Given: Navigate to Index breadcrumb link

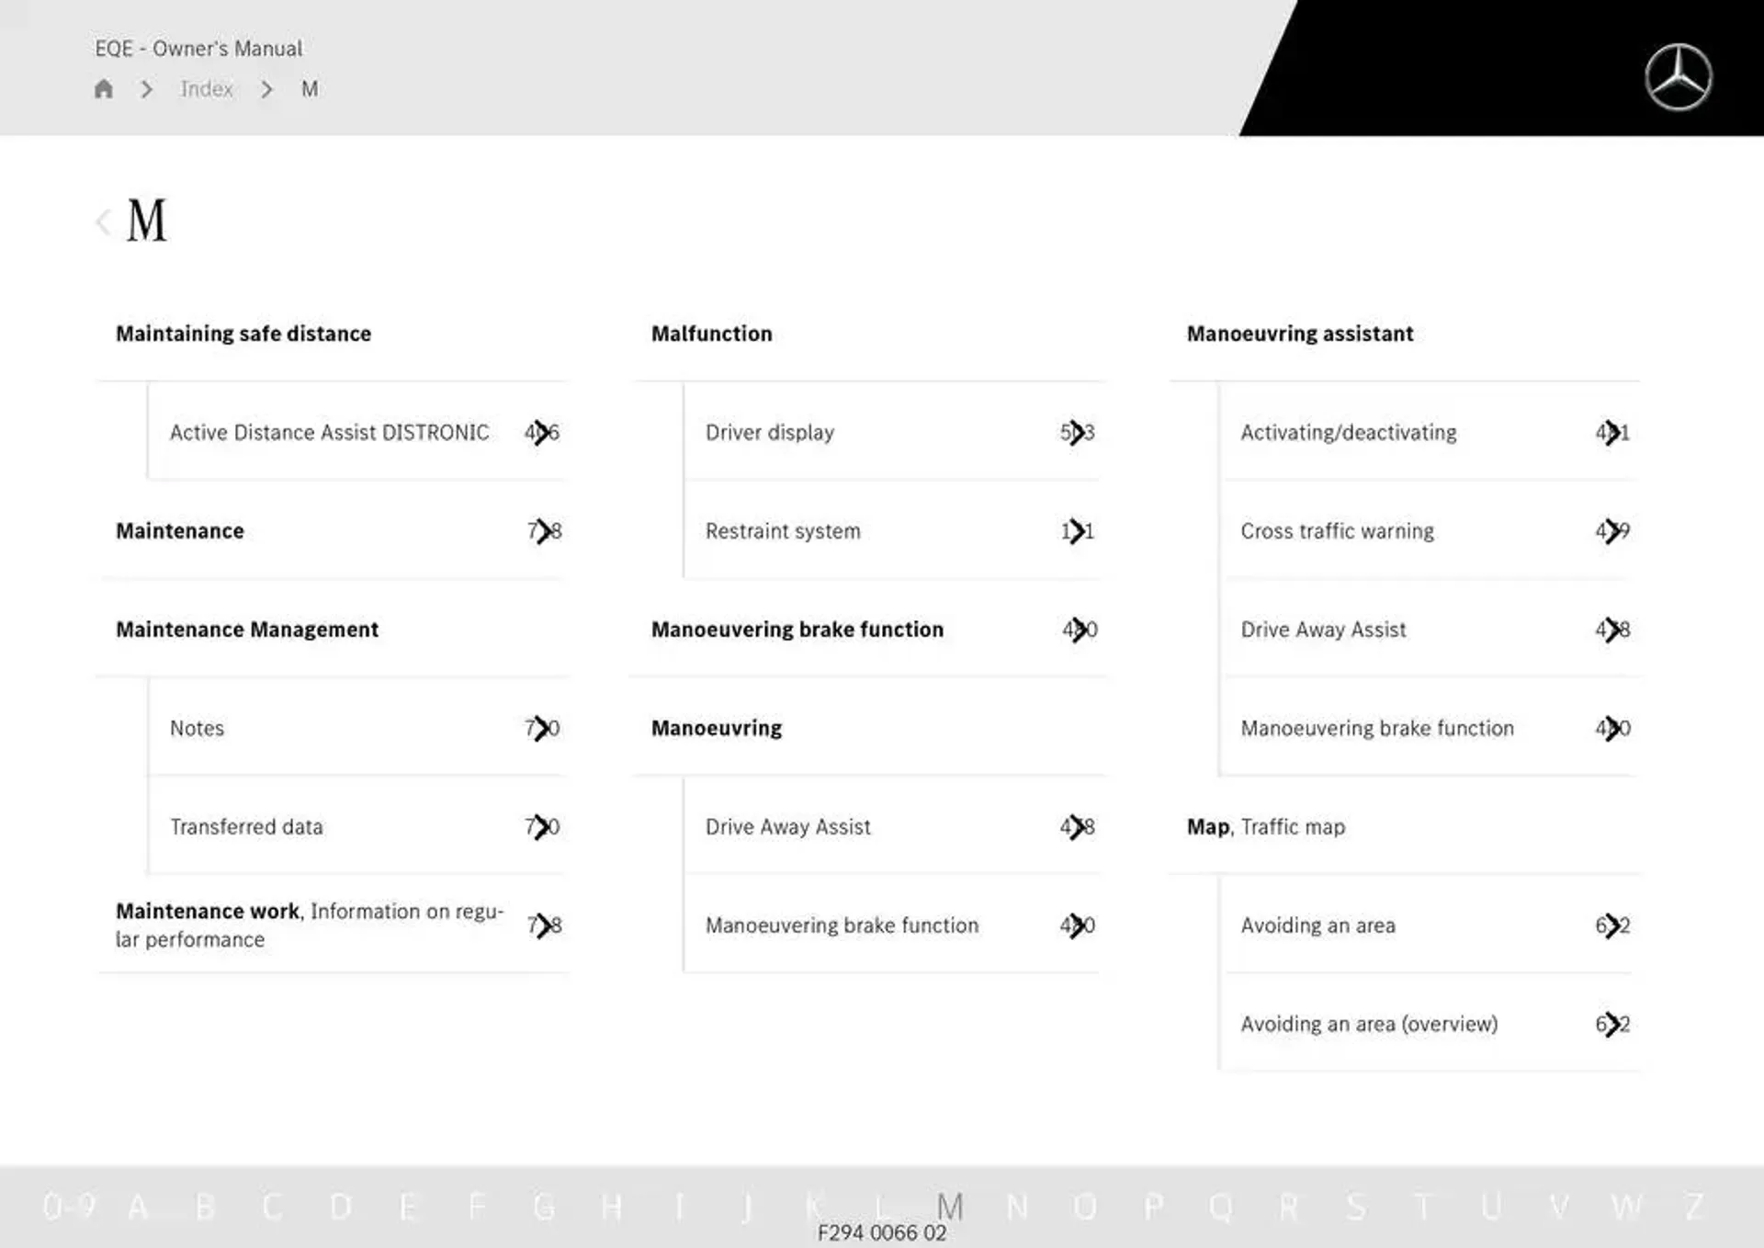Looking at the screenshot, I should click(207, 88).
